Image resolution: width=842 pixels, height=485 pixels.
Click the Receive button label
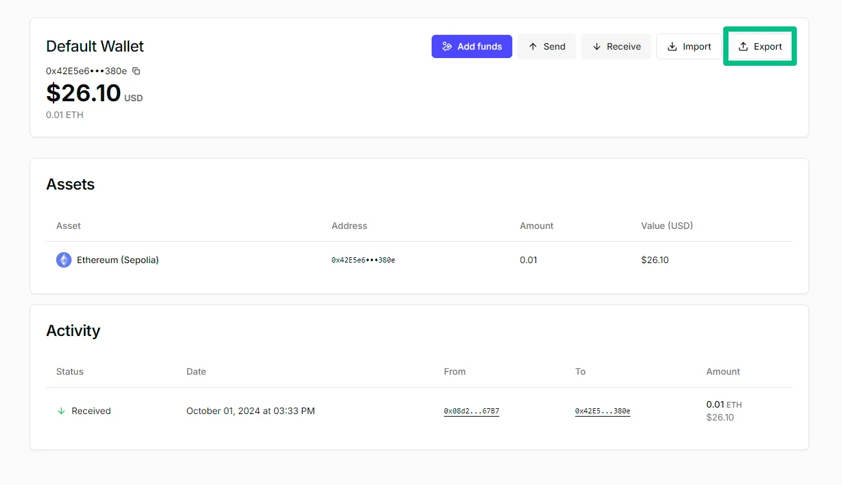click(624, 46)
